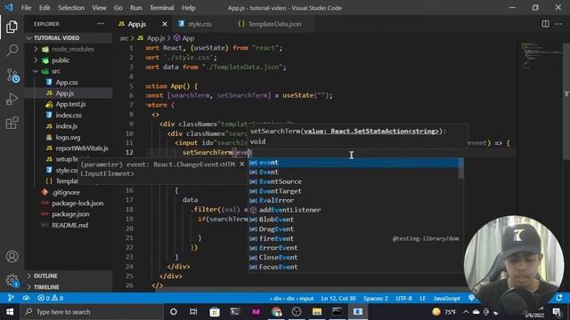Image resolution: width=570 pixels, height=320 pixels.
Task: Click in the Windows taskbar search box
Action: [x=92, y=312]
